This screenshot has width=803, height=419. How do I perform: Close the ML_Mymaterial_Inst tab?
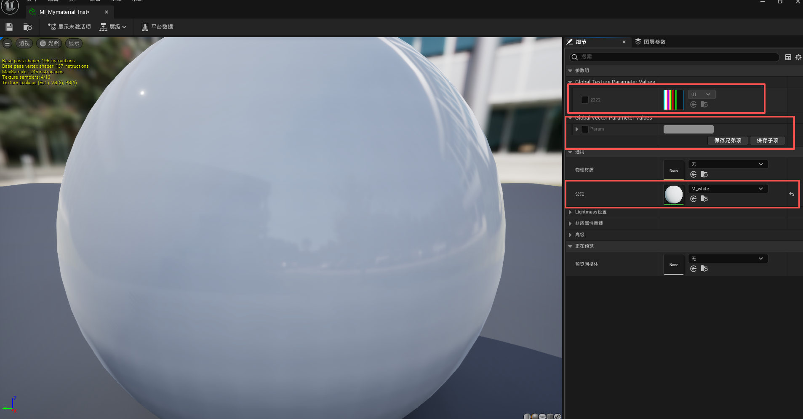(x=107, y=12)
